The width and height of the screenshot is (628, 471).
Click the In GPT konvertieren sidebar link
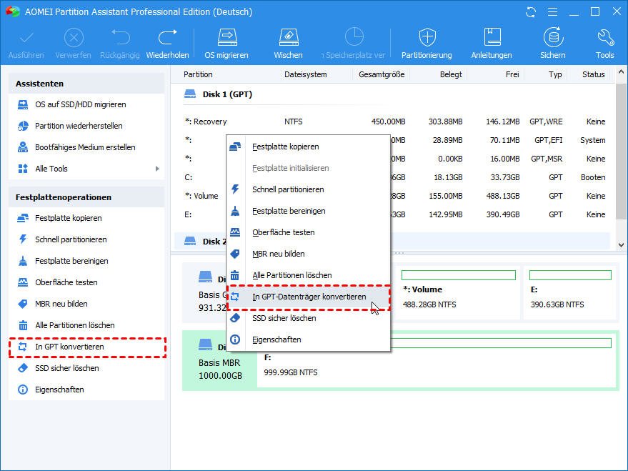[69, 347]
